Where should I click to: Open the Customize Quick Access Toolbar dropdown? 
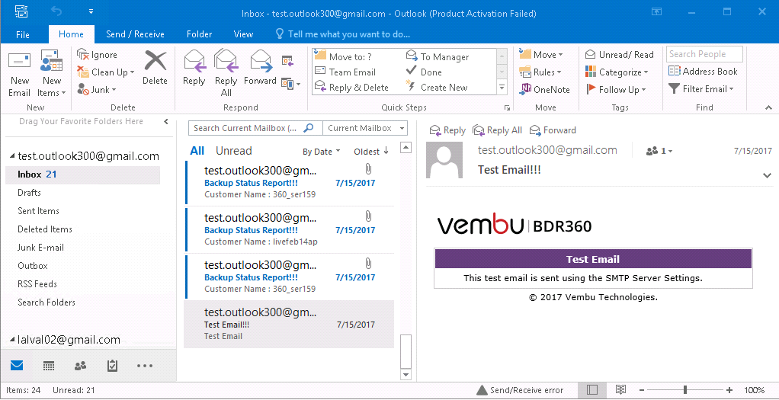(91, 11)
